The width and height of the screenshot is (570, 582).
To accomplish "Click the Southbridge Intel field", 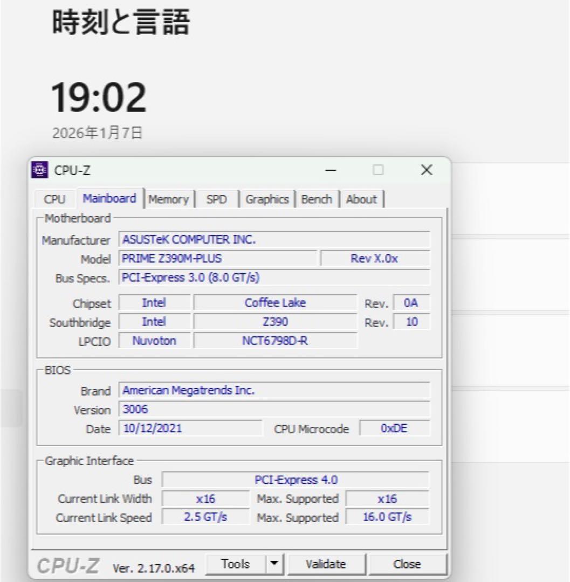I will [x=154, y=321].
